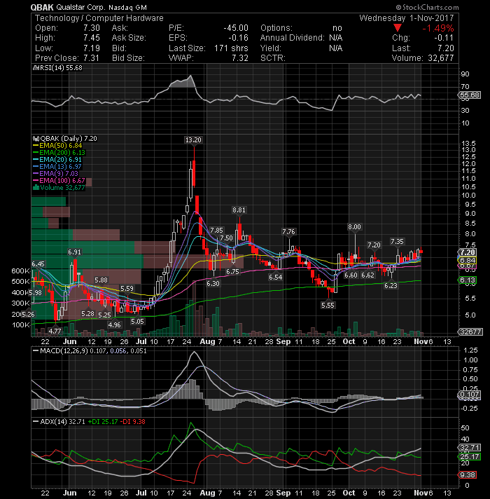
Task: Click the volume bars icon in legend
Action: [36, 187]
